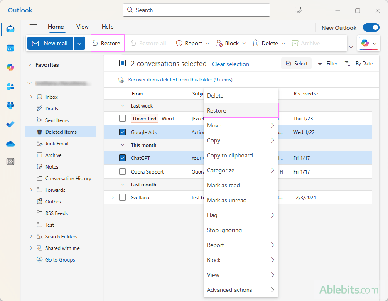Expand the Forwards folder
This screenshot has width=388, height=301.
tap(31, 190)
